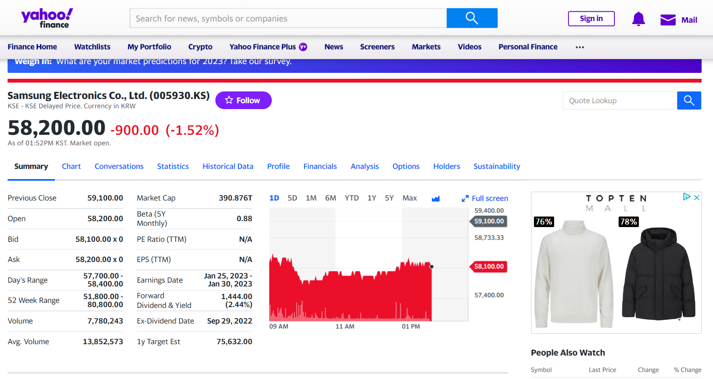Switch to the Chart tab
Viewport: 713px width, 380px height.
point(71,166)
